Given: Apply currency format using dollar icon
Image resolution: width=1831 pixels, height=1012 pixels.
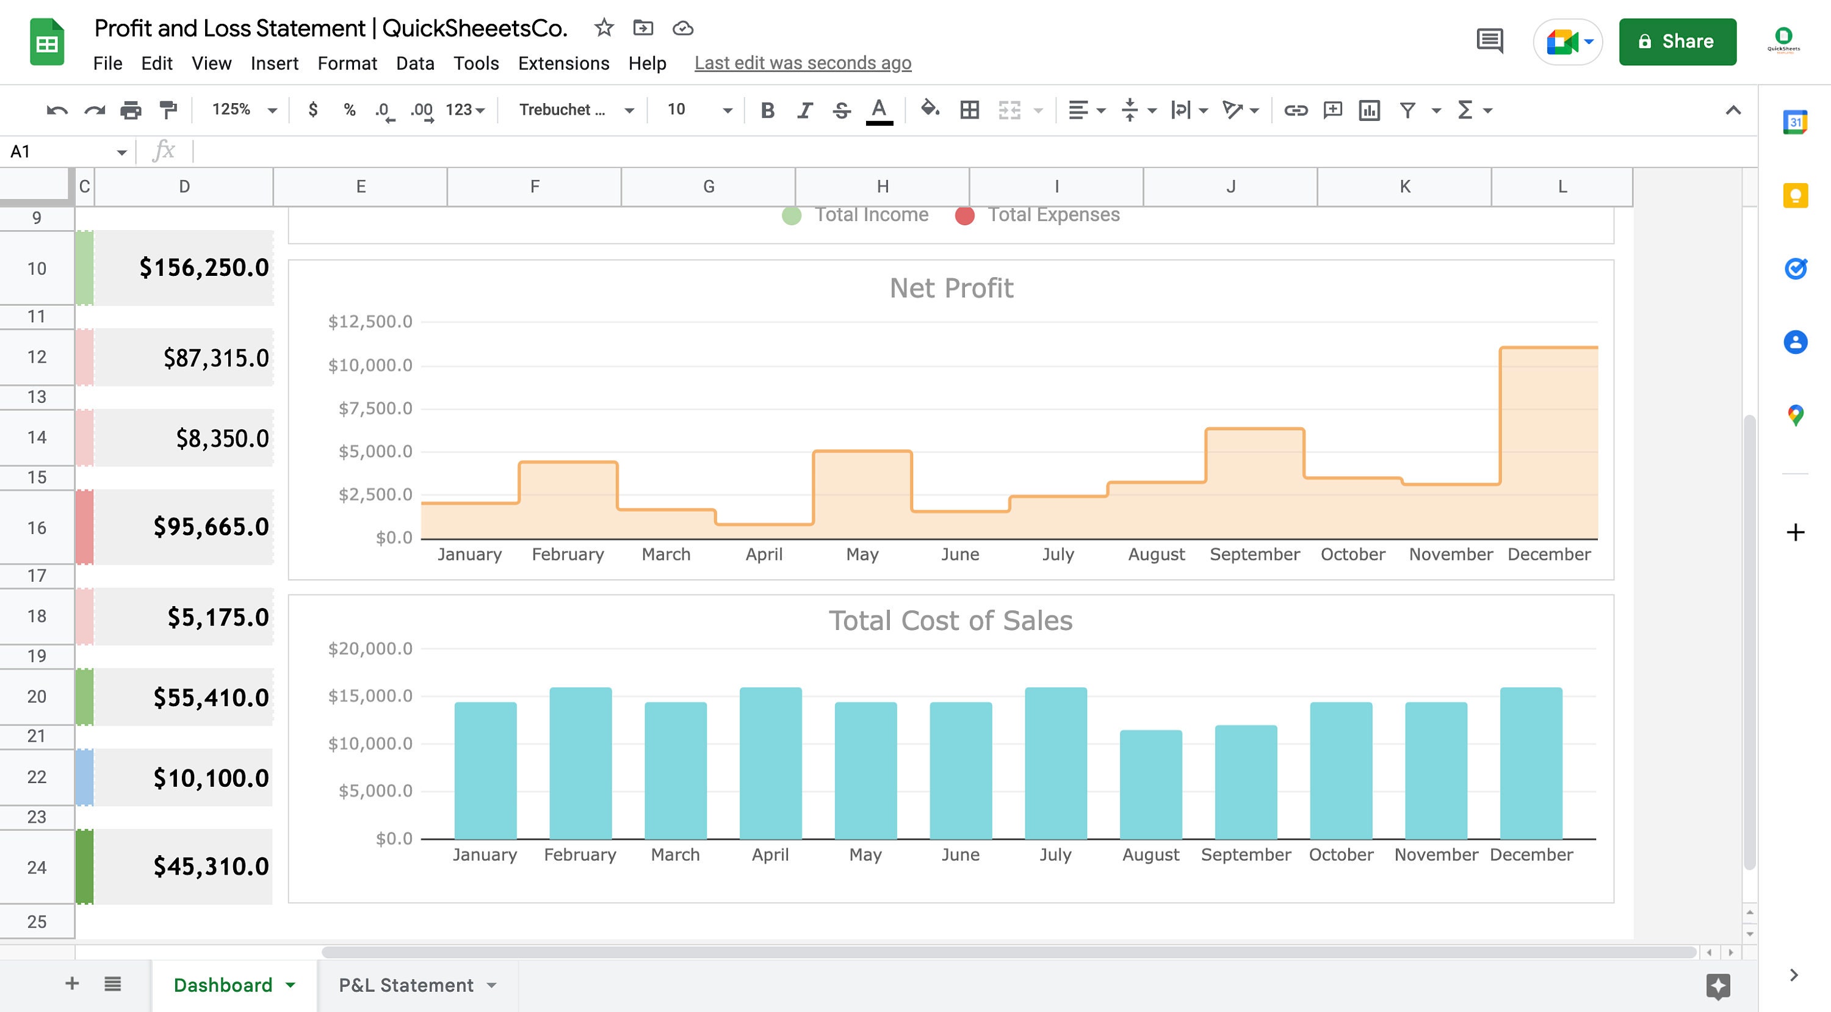Looking at the screenshot, I should (312, 110).
